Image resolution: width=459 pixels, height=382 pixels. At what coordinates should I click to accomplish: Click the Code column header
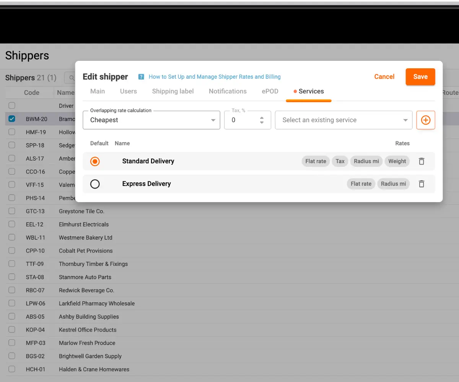32,92
